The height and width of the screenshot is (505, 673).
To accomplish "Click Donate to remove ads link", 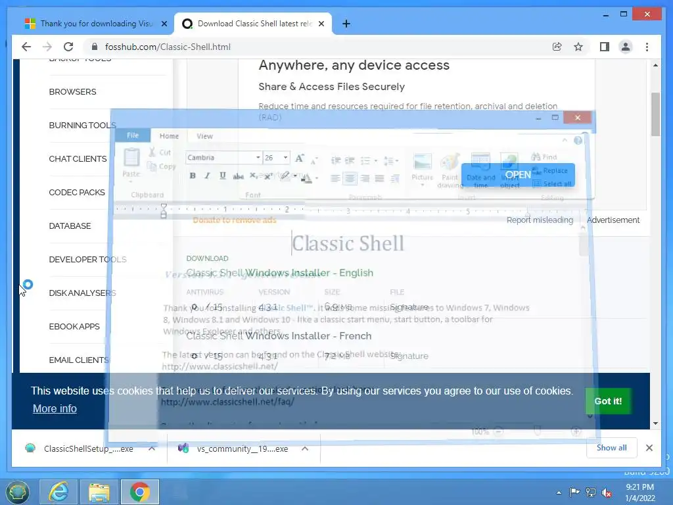I will (x=235, y=220).
